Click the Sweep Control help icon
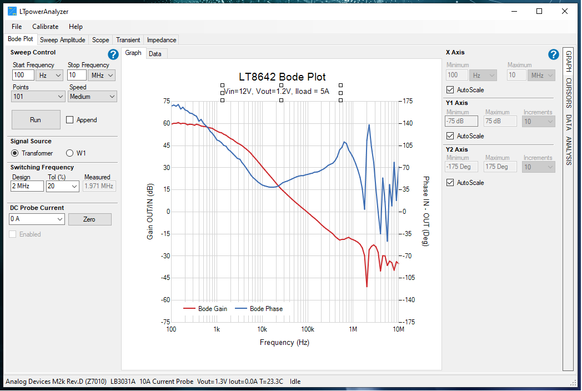Image resolution: width=582 pixels, height=391 pixels. tap(113, 54)
